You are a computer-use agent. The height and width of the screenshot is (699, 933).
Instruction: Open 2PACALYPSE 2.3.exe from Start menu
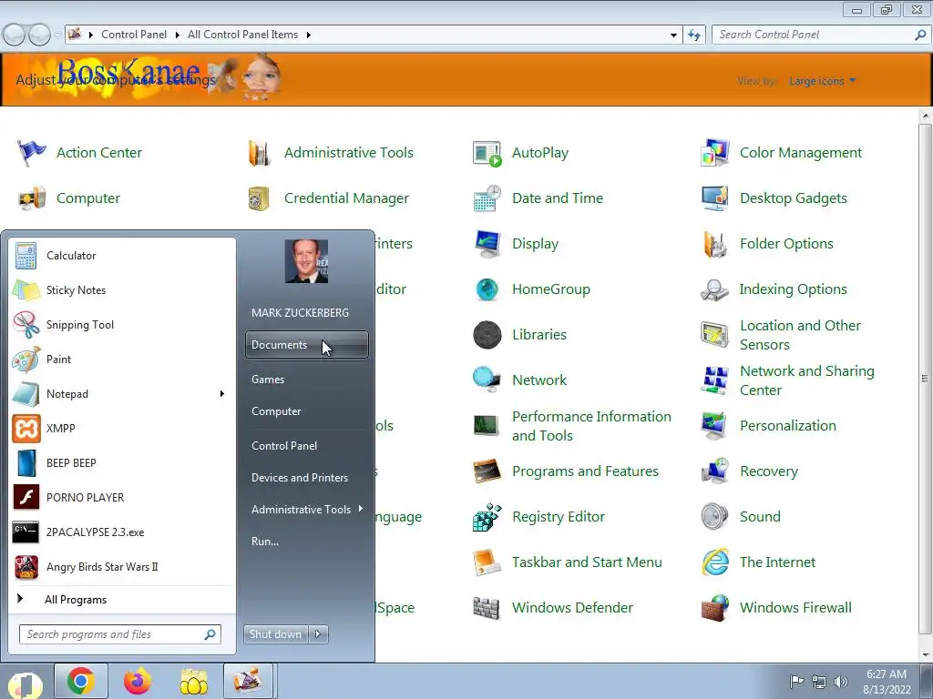(123, 532)
